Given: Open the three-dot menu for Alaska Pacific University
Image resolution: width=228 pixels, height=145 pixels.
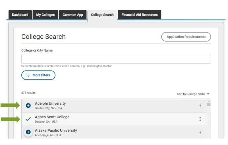Looking at the screenshot, I should coord(200,132).
